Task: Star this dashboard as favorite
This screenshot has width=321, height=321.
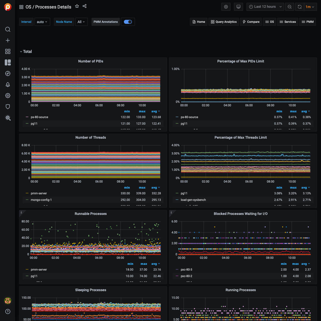Action: [x=77, y=6]
